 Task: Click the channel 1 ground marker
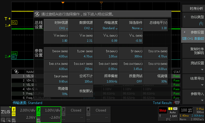pyautogui.click(x=7, y=26)
